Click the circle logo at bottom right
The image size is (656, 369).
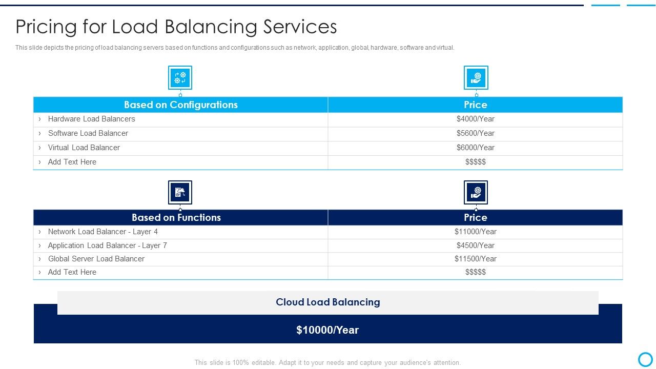pos(644,359)
